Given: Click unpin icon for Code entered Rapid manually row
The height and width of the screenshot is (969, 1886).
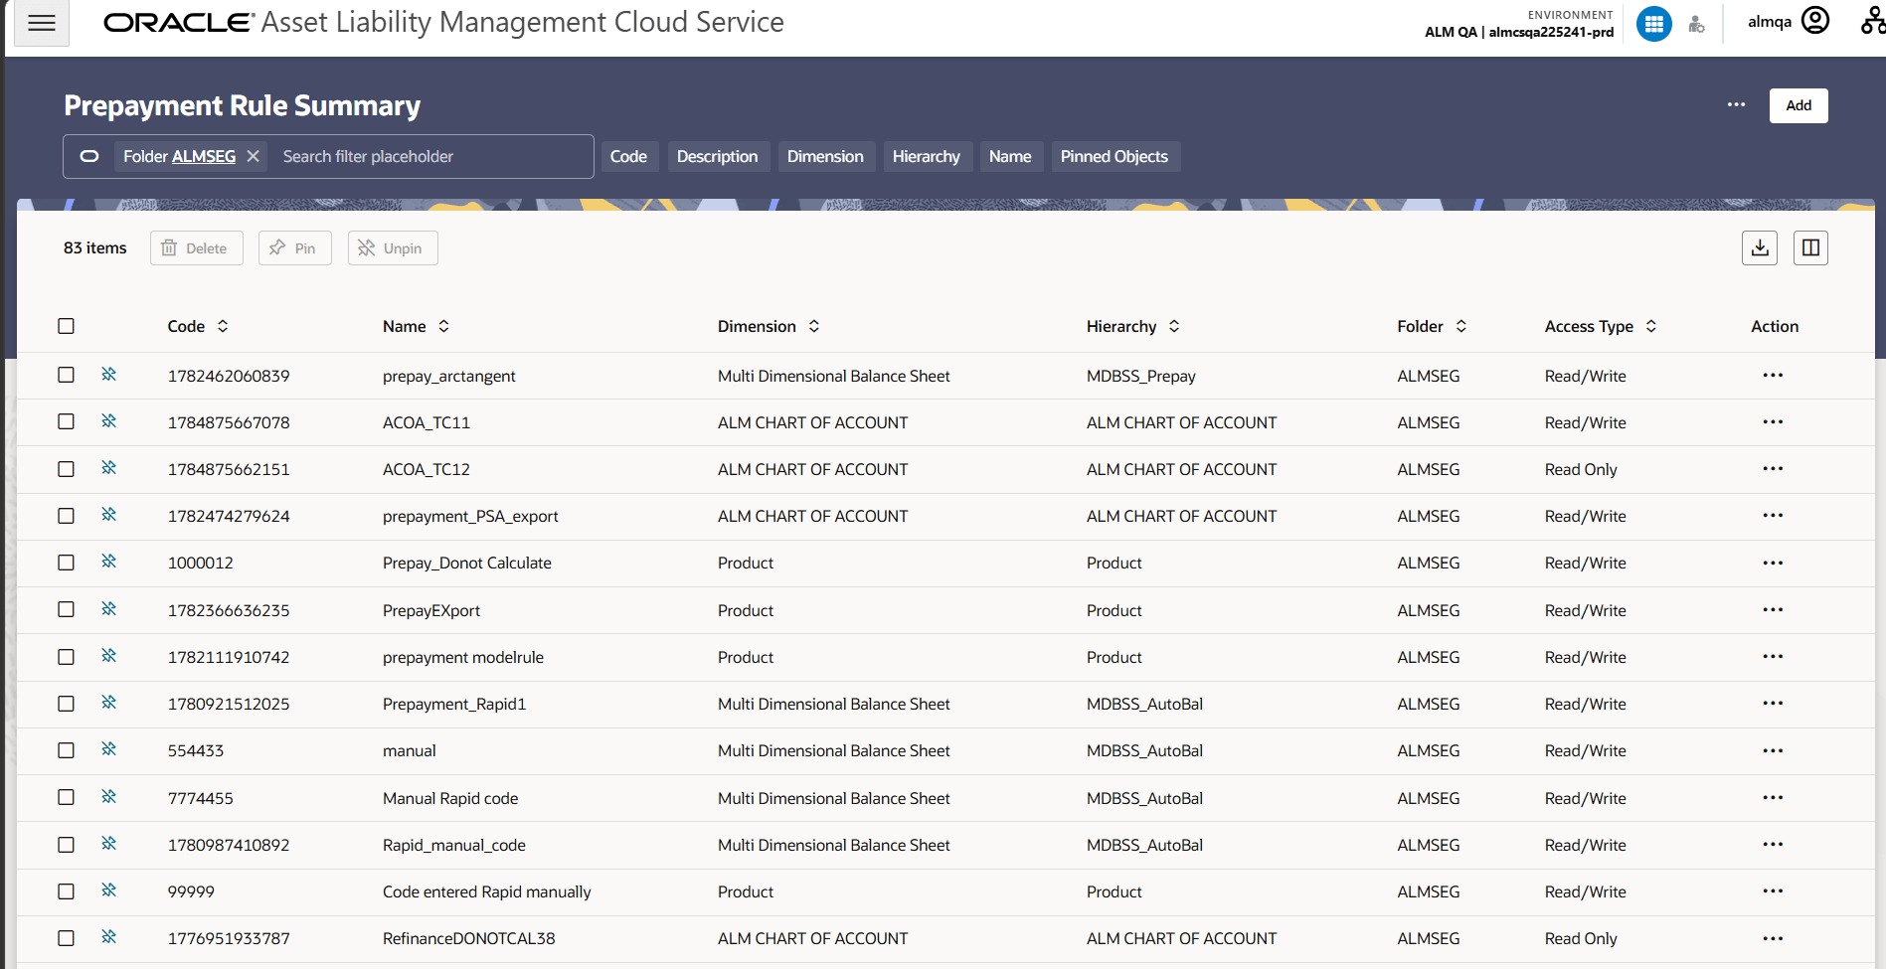Looking at the screenshot, I should point(109,890).
